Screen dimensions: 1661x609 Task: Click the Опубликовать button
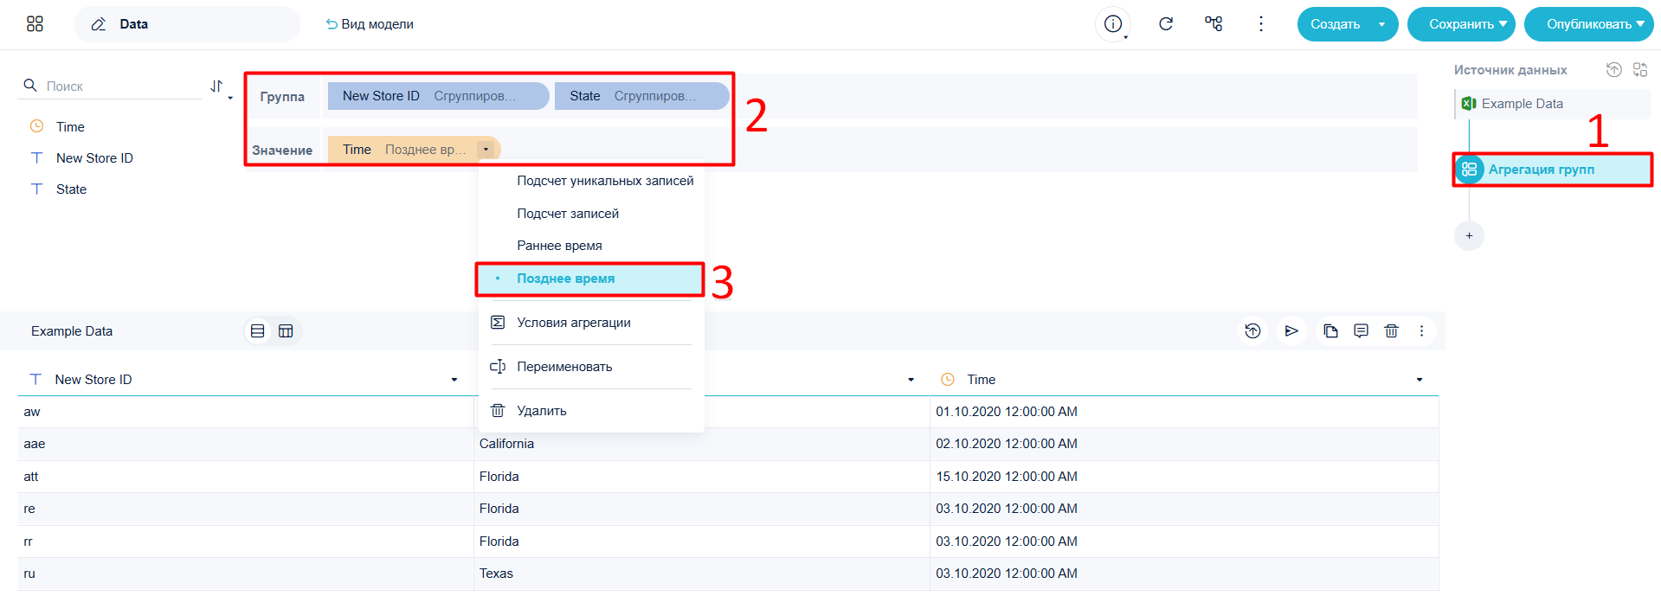pos(1588,24)
